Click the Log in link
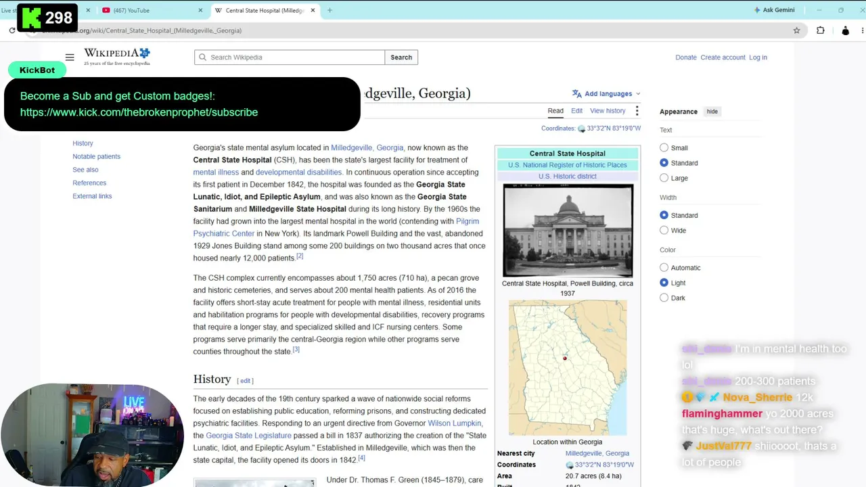Viewport: 866px width, 487px height. 758,57
